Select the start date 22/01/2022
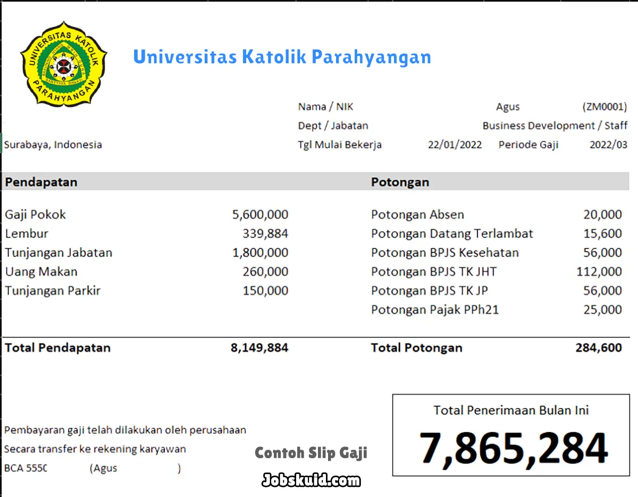Viewport: 638px width, 497px height. (455, 144)
